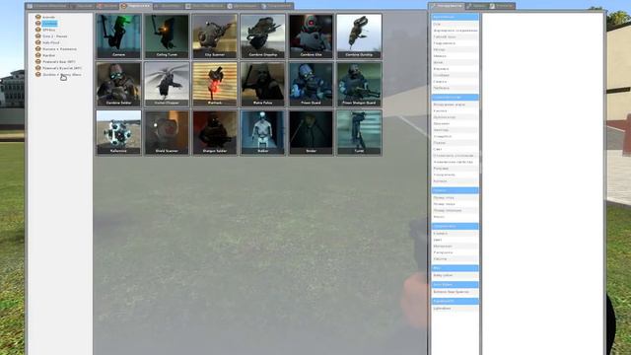Spawn the Ceiling Turret NPC
The width and height of the screenshot is (631, 355).
pyautogui.click(x=167, y=36)
